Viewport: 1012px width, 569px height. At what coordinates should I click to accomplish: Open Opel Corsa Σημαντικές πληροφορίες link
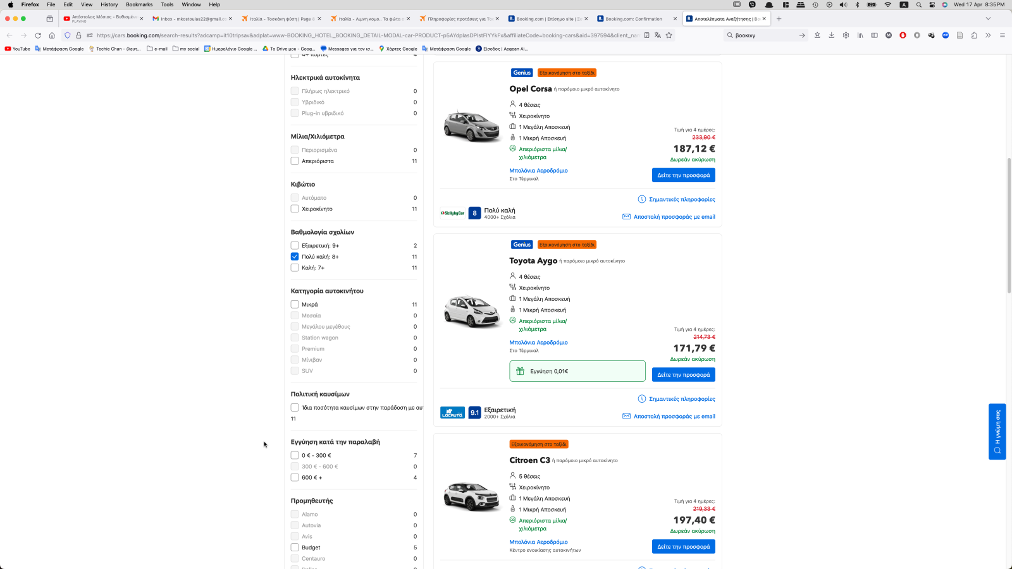pos(682,199)
